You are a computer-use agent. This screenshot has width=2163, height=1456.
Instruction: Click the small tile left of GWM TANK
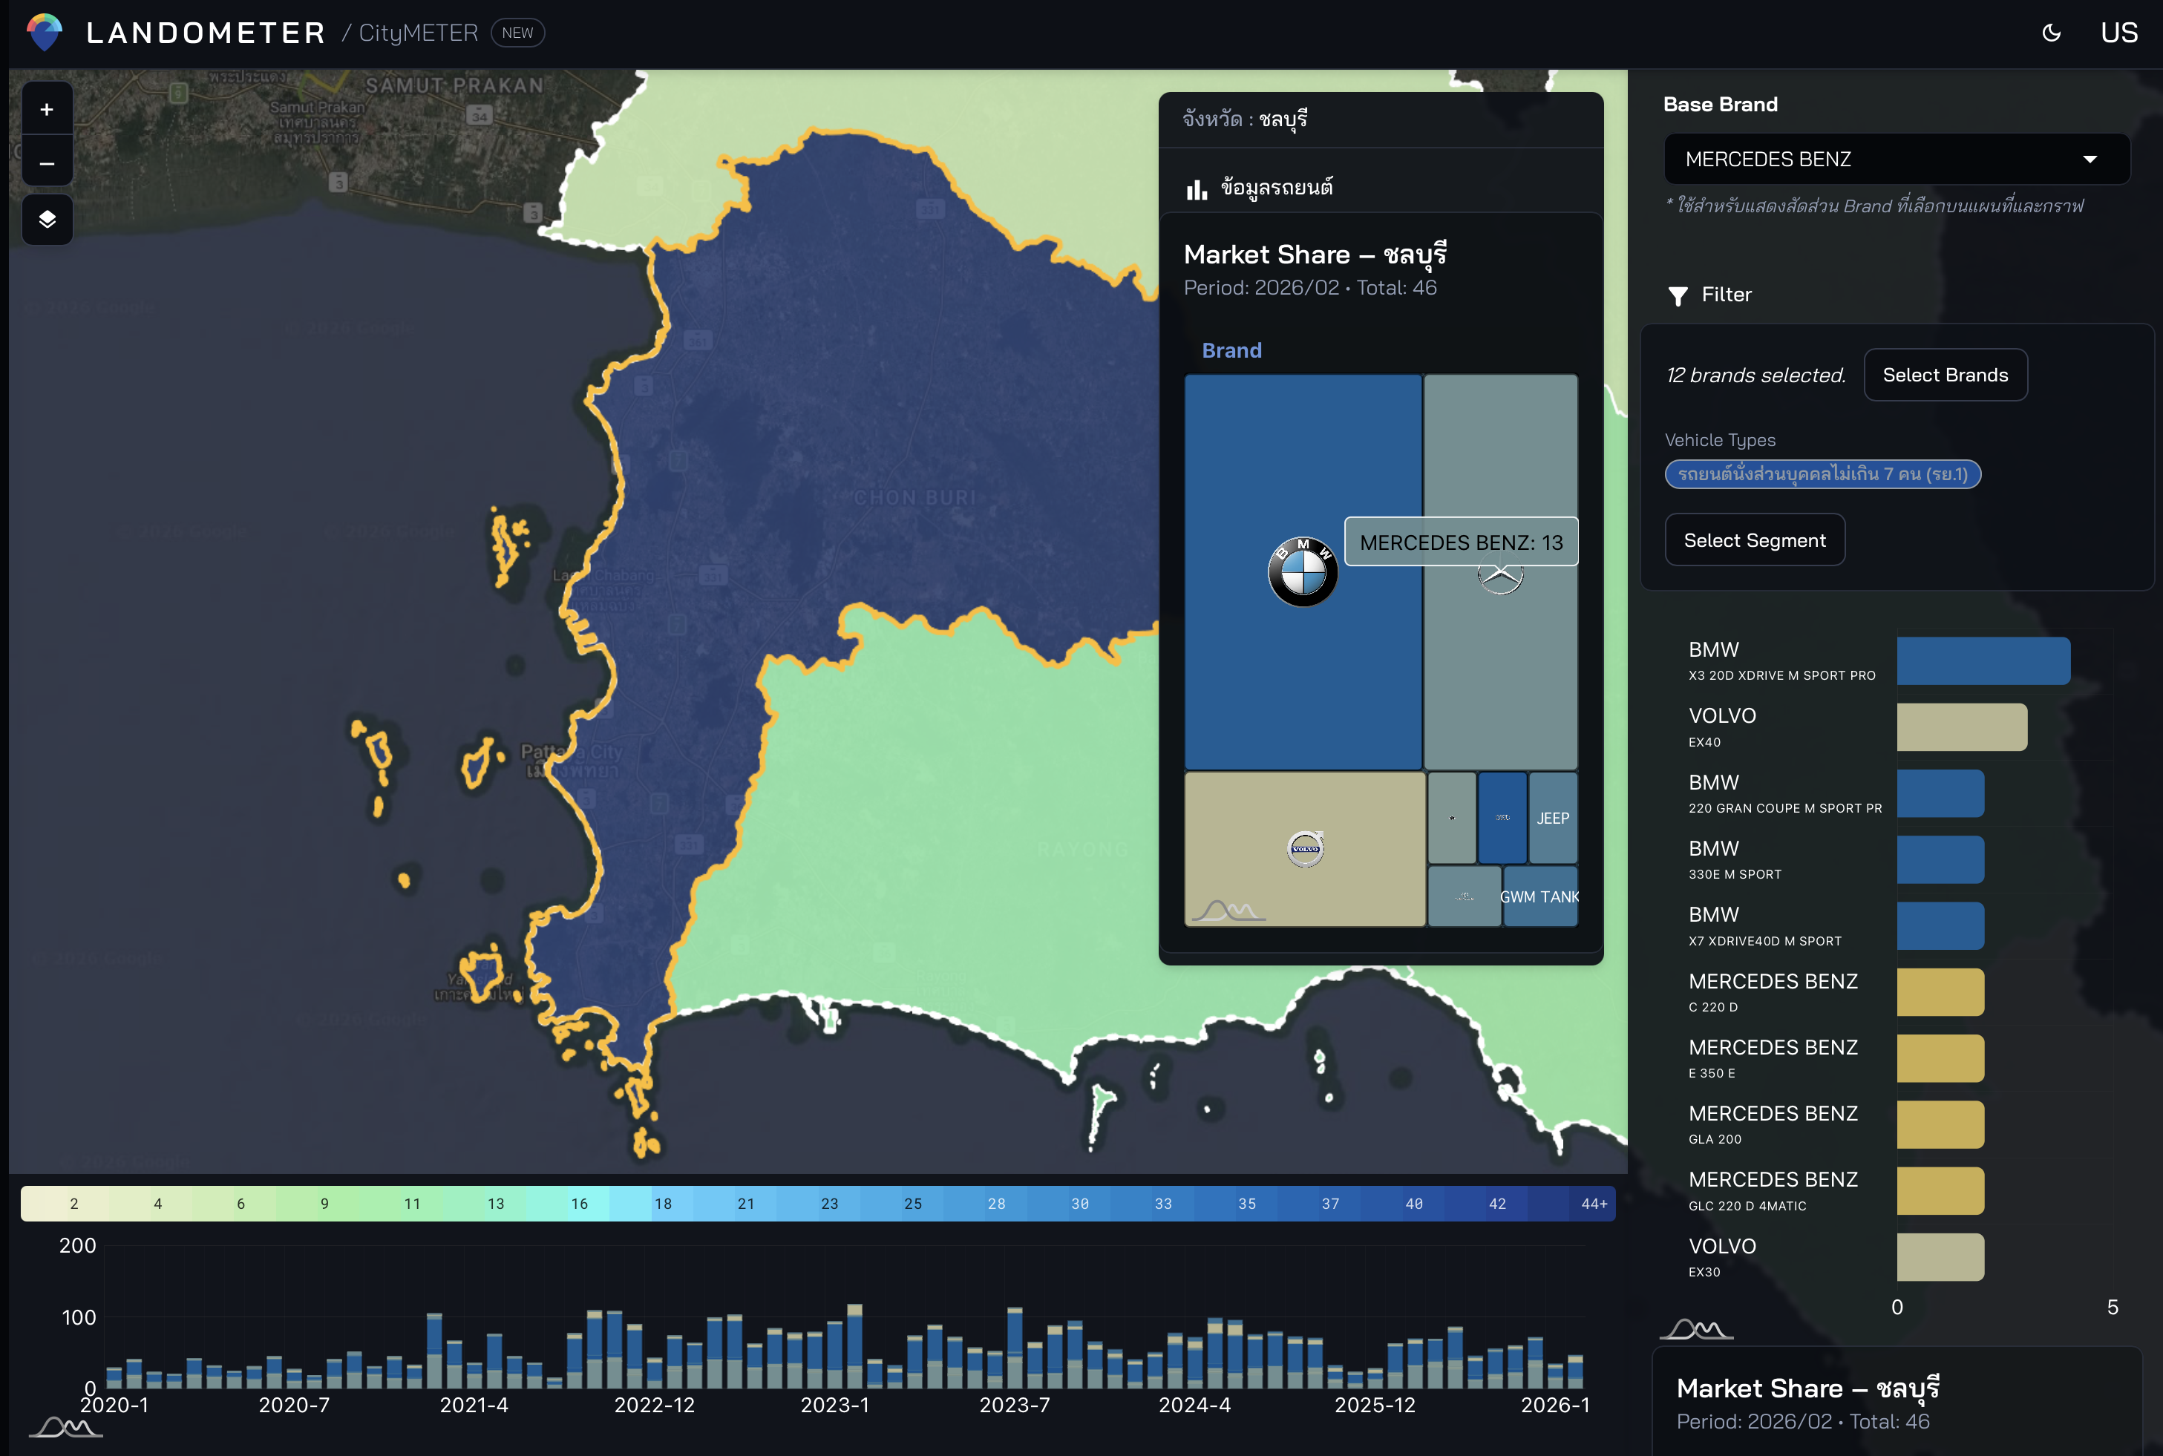1464,897
